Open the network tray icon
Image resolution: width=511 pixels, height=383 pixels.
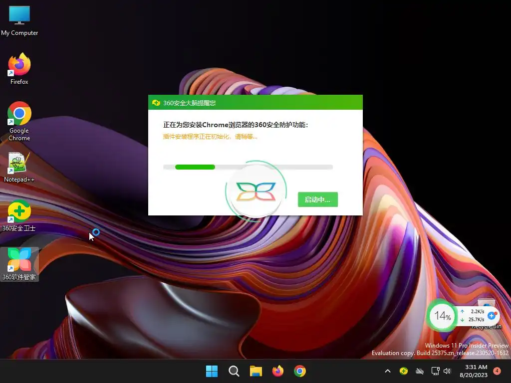435,371
